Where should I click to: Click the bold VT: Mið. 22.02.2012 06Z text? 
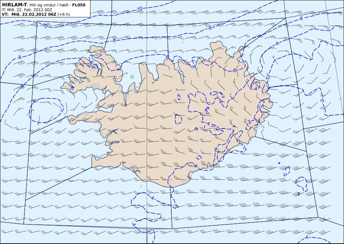[x=29, y=14]
